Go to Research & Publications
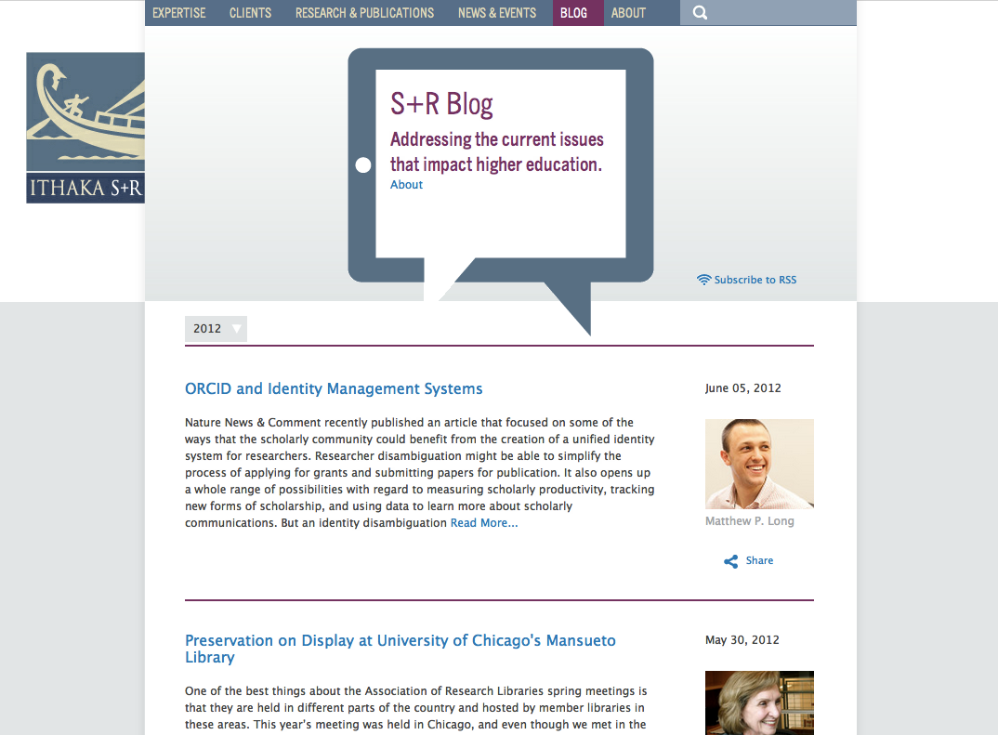 coord(364,13)
